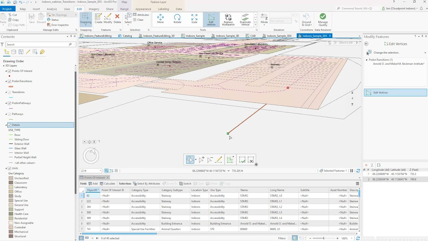
Task: Toggle Units layer visibility
Action: (x=9, y=168)
